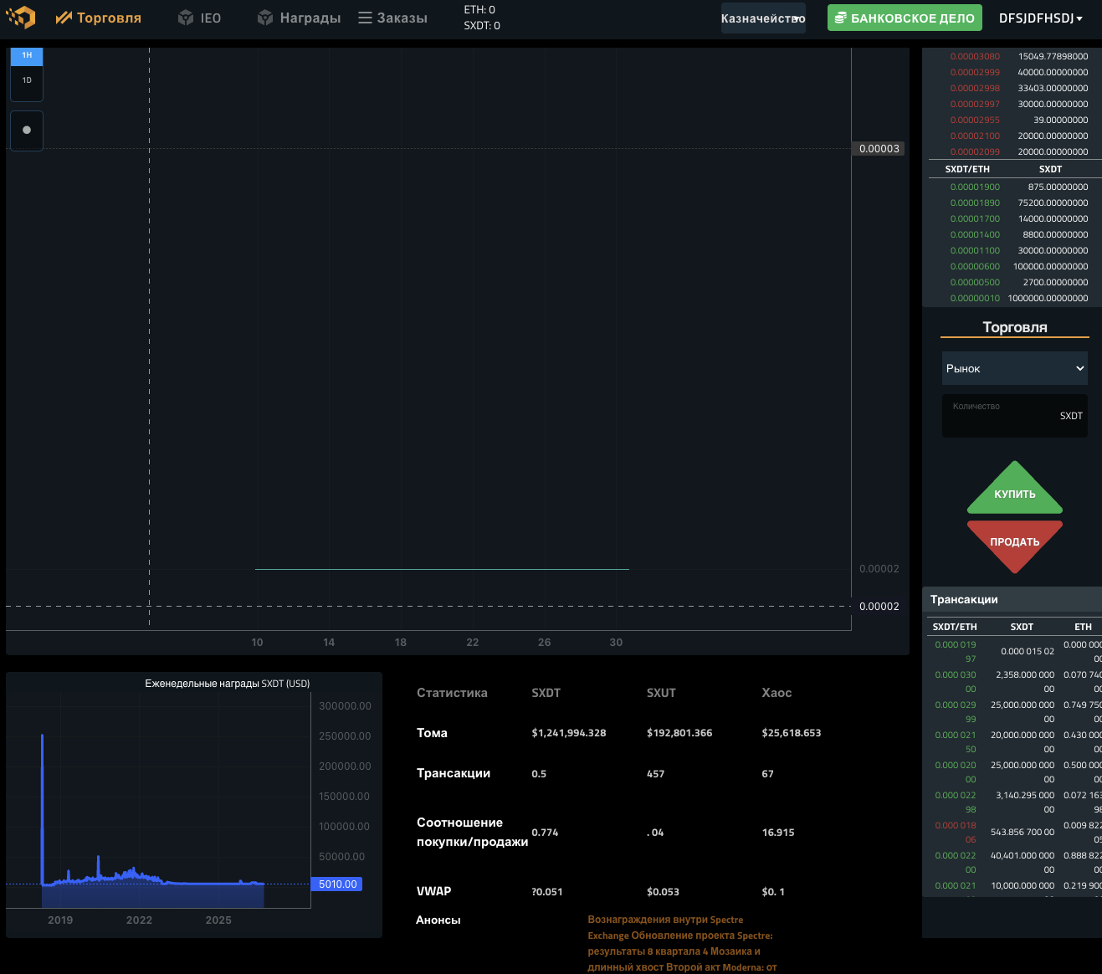Click buy order price 0.00000600

tap(975, 266)
